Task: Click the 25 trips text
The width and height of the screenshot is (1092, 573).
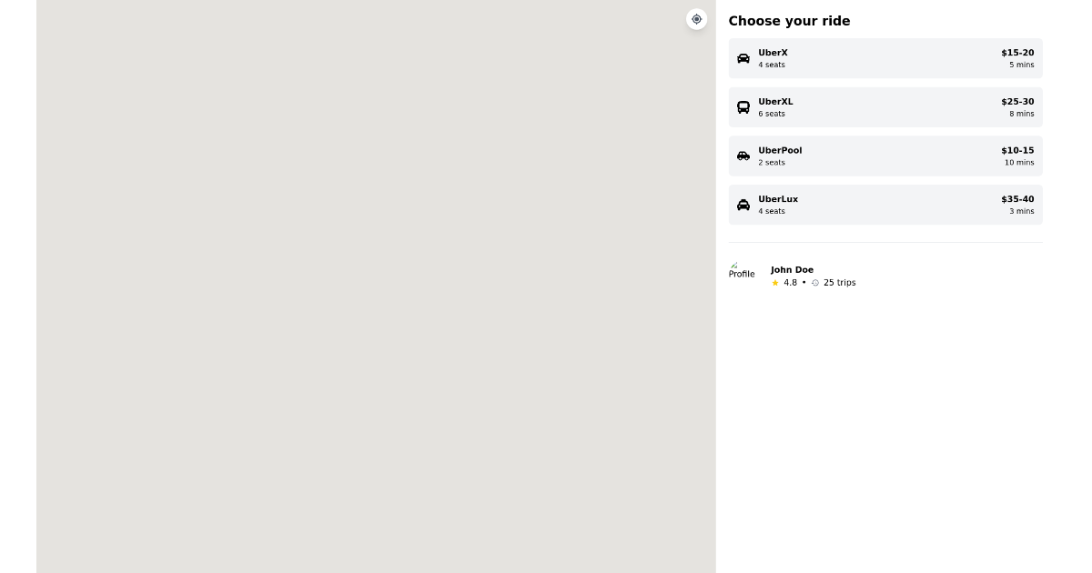Action: tap(839, 283)
